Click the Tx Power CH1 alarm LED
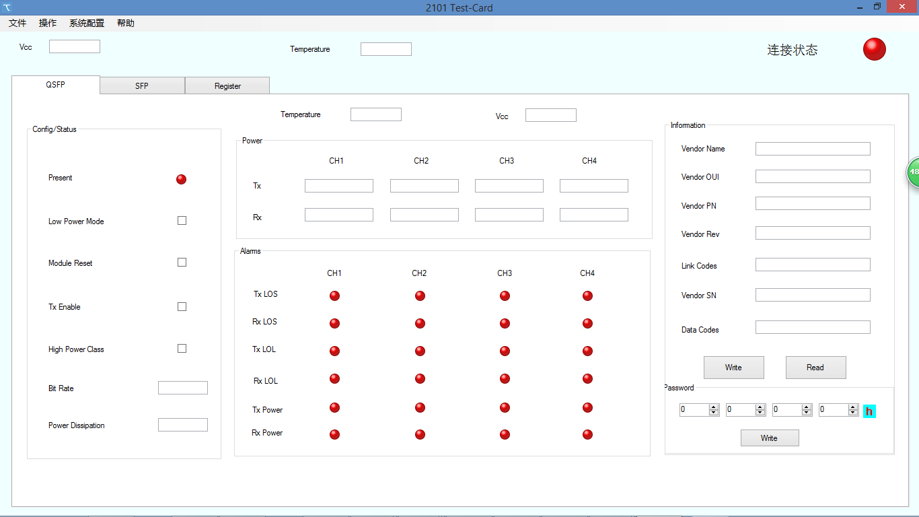This screenshot has height=517, width=919. point(334,407)
